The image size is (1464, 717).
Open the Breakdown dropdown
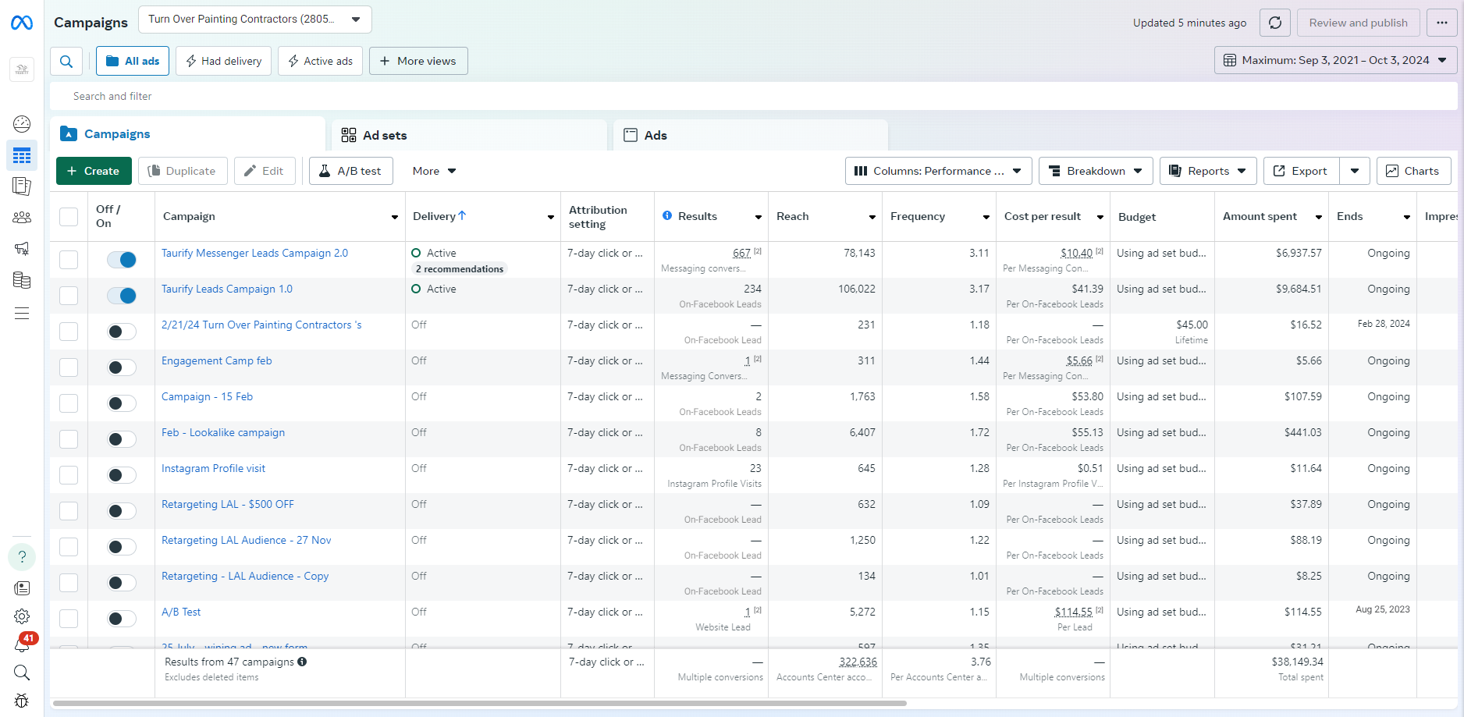1096,171
